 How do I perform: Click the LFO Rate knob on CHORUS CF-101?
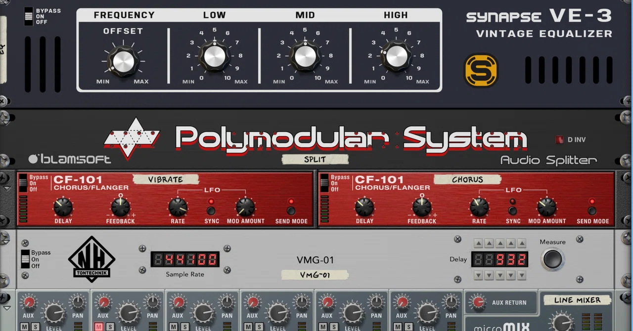pos(479,207)
